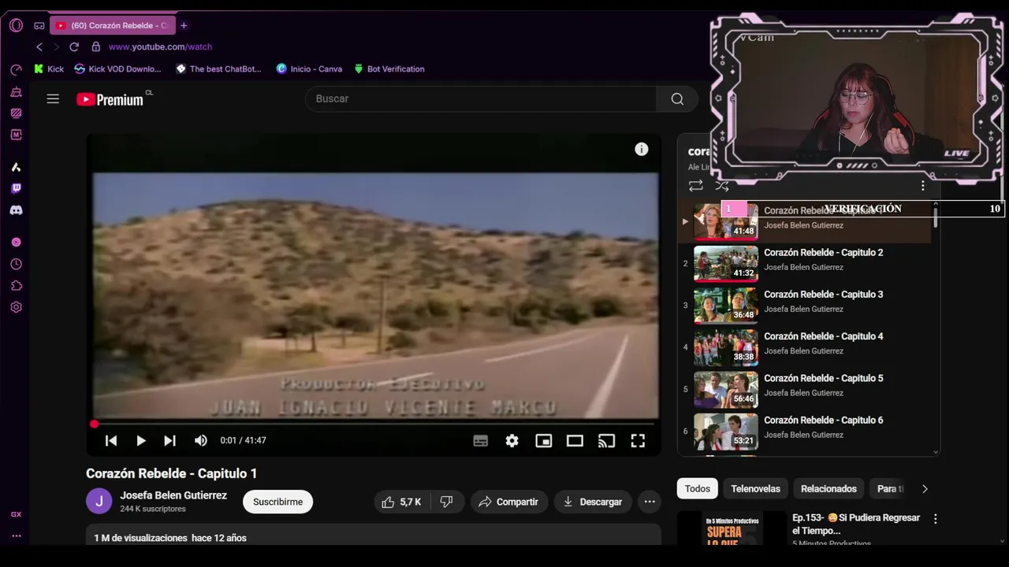
Task: Go back to previous page
Action: pos(39,46)
